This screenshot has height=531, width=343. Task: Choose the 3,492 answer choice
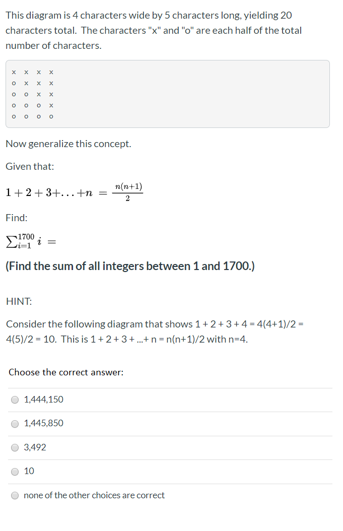[35, 447]
